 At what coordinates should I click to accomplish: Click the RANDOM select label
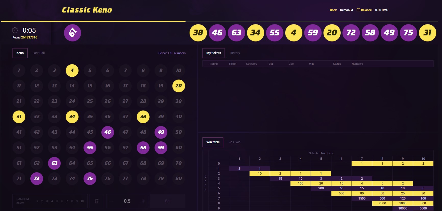click(x=22, y=201)
